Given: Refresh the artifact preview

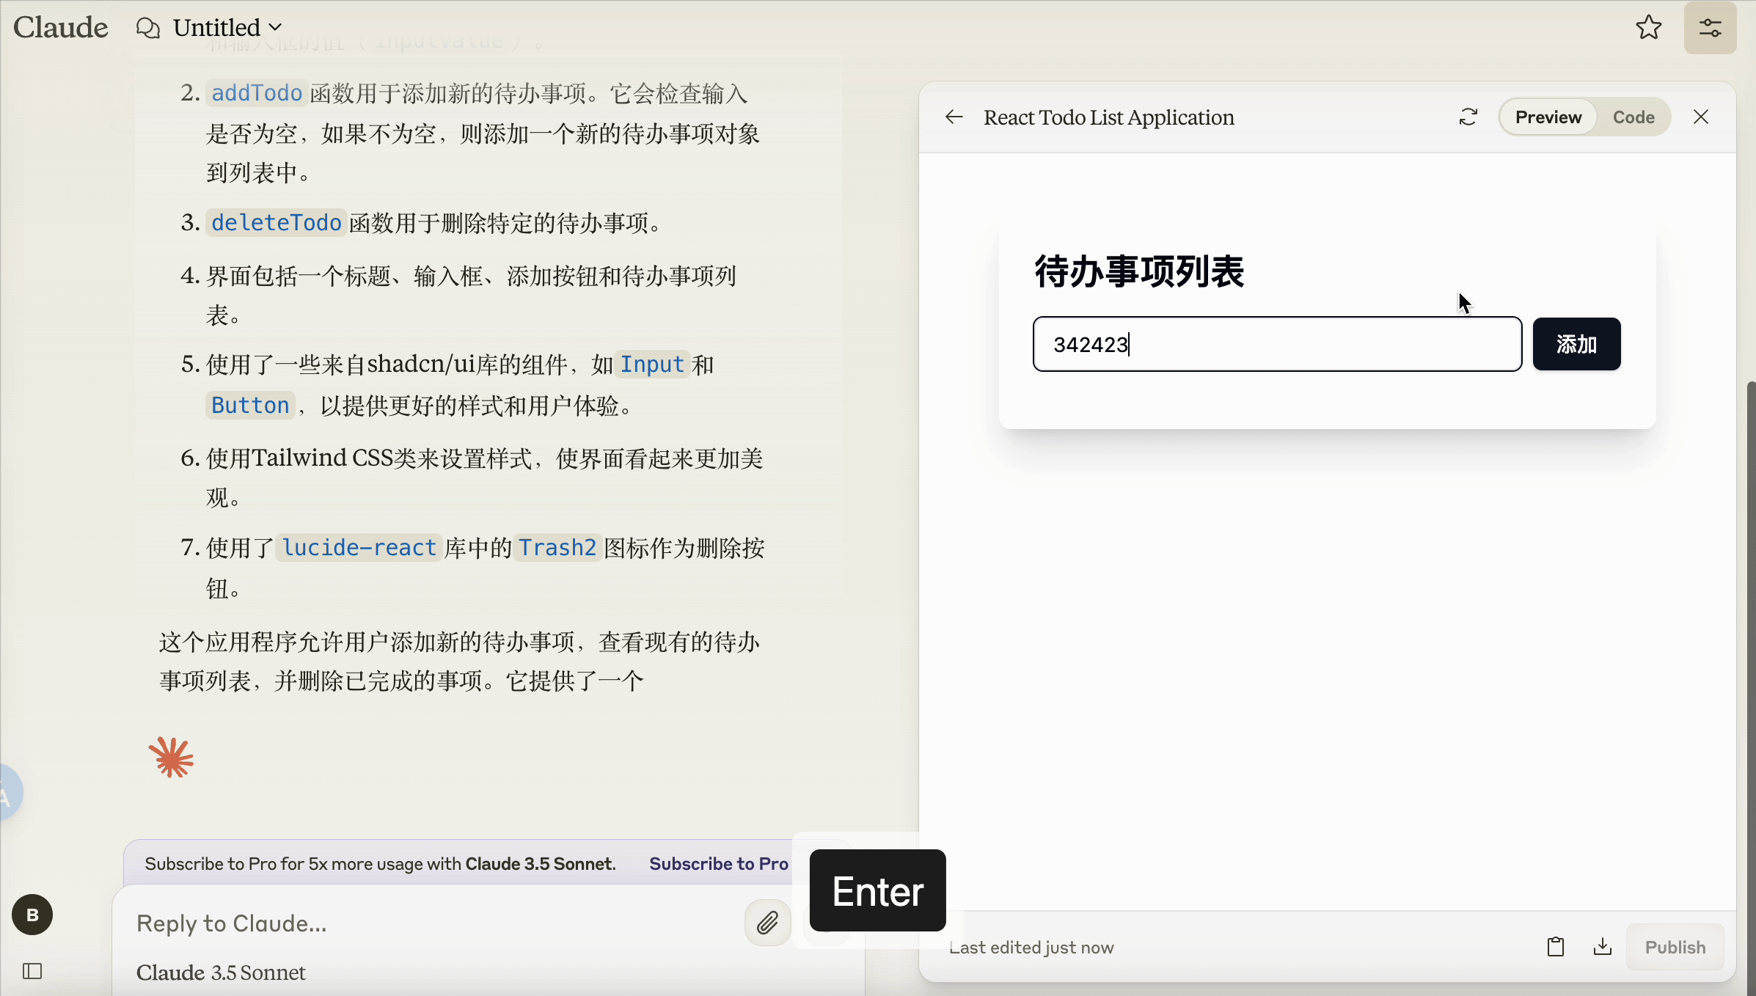Looking at the screenshot, I should click(x=1468, y=117).
